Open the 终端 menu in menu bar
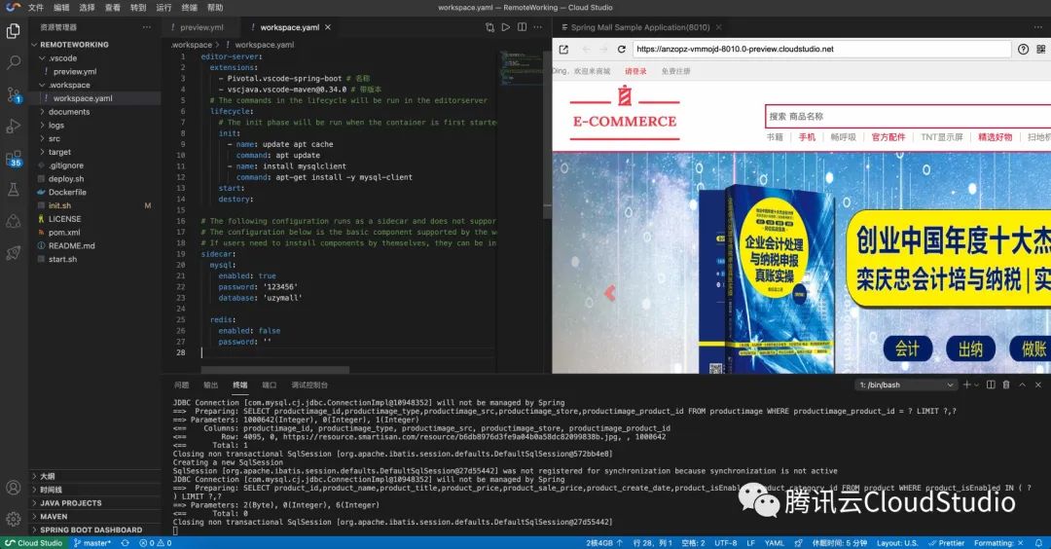This screenshot has height=549, width=1051. (x=190, y=8)
